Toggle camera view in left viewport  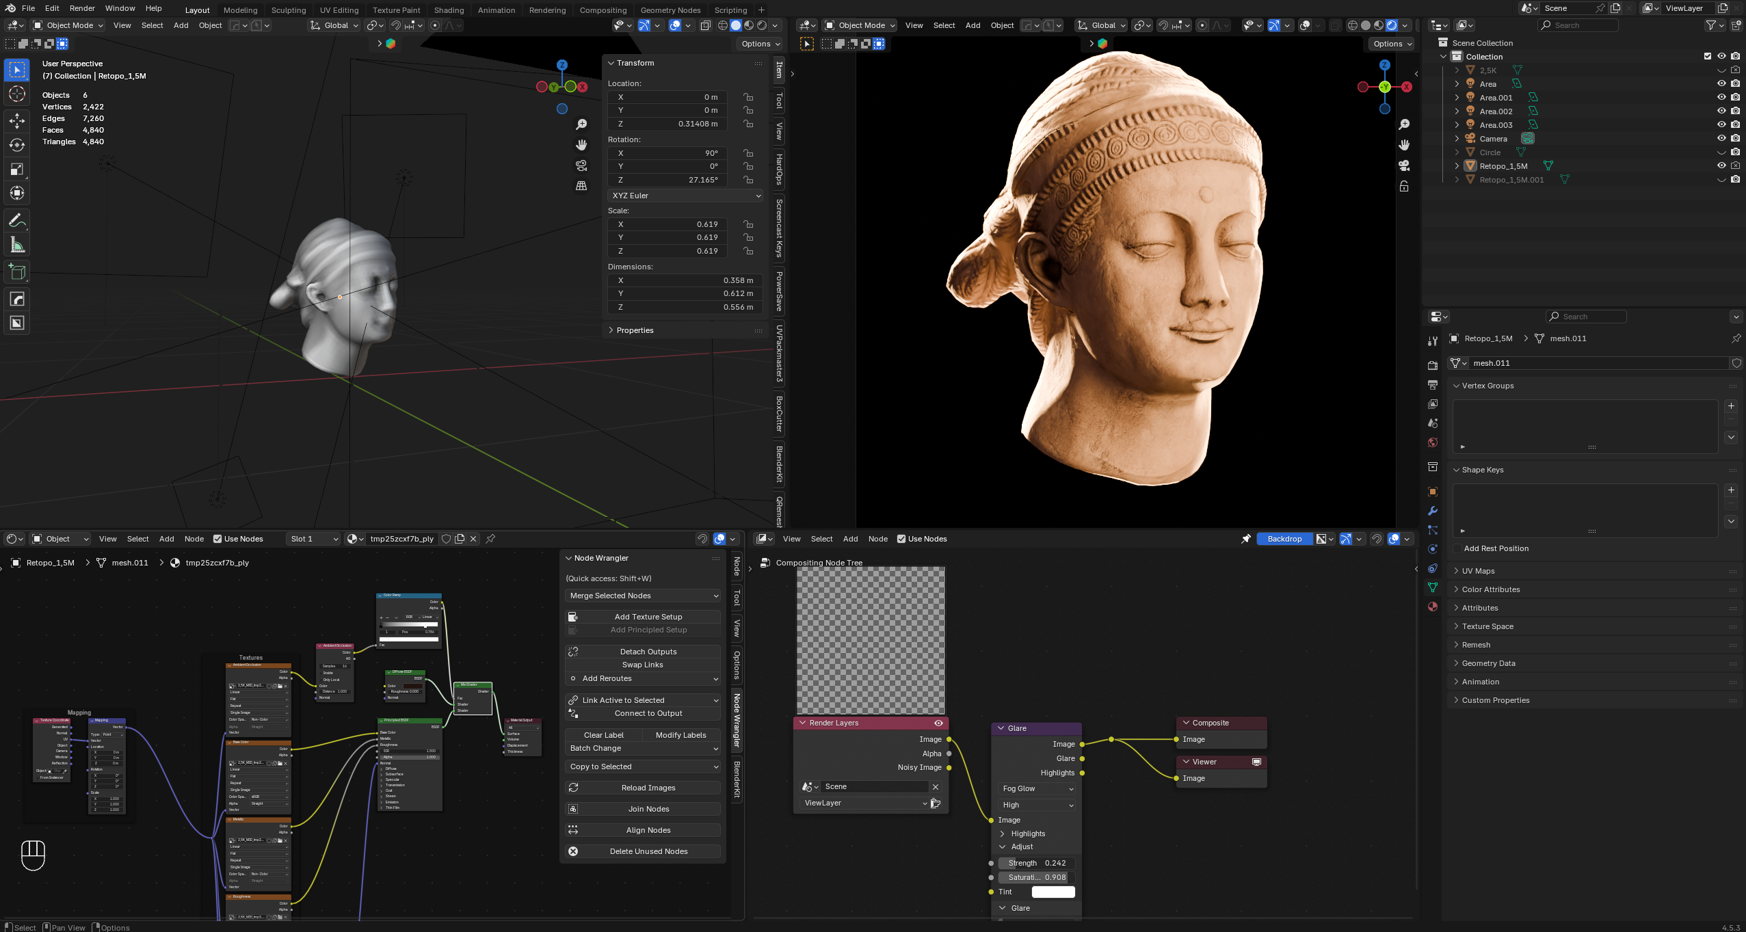point(581,165)
